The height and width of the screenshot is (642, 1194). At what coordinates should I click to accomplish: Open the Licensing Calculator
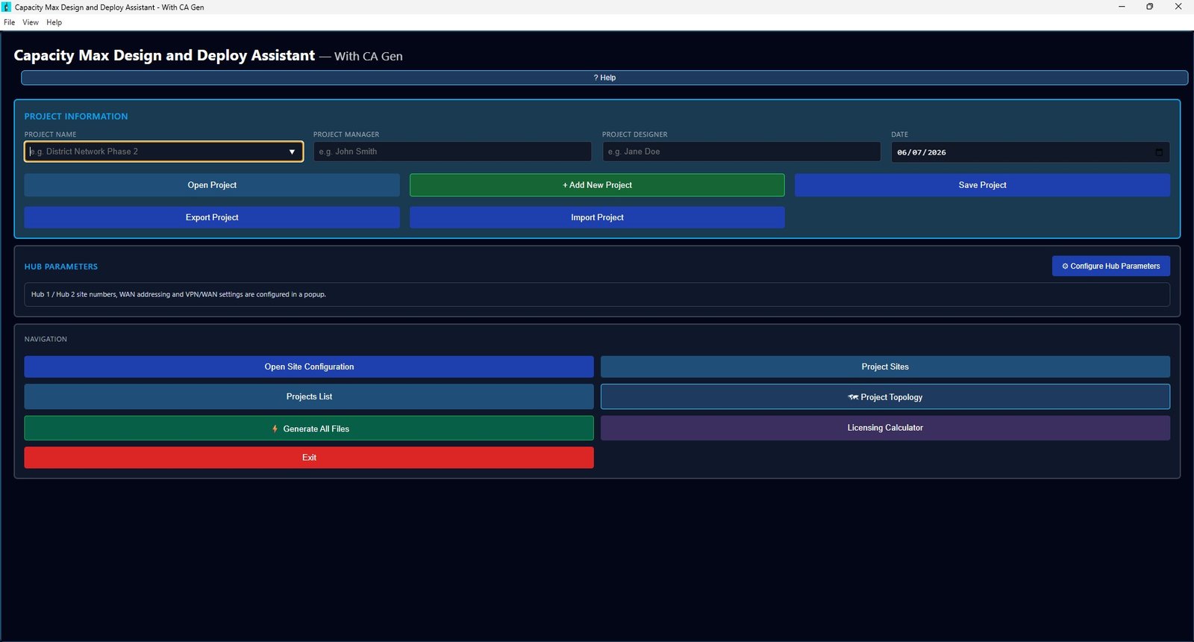coord(885,428)
